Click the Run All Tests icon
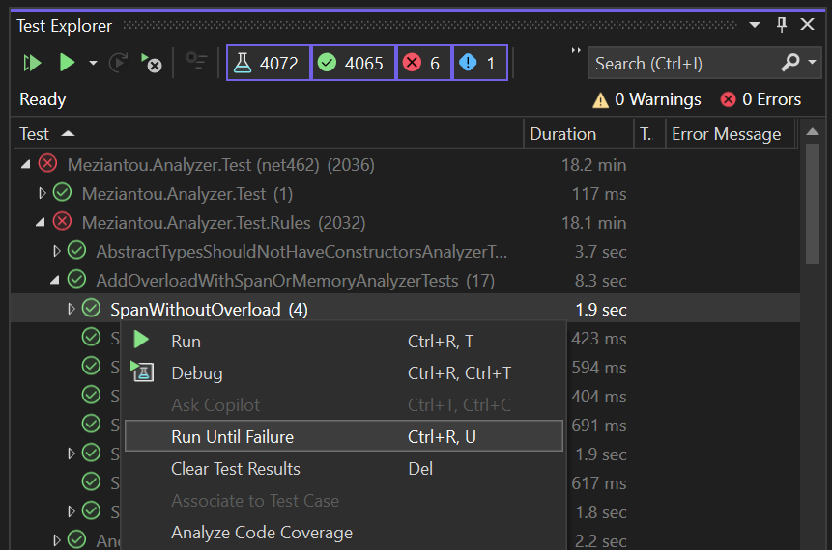The width and height of the screenshot is (832, 550). (33, 64)
